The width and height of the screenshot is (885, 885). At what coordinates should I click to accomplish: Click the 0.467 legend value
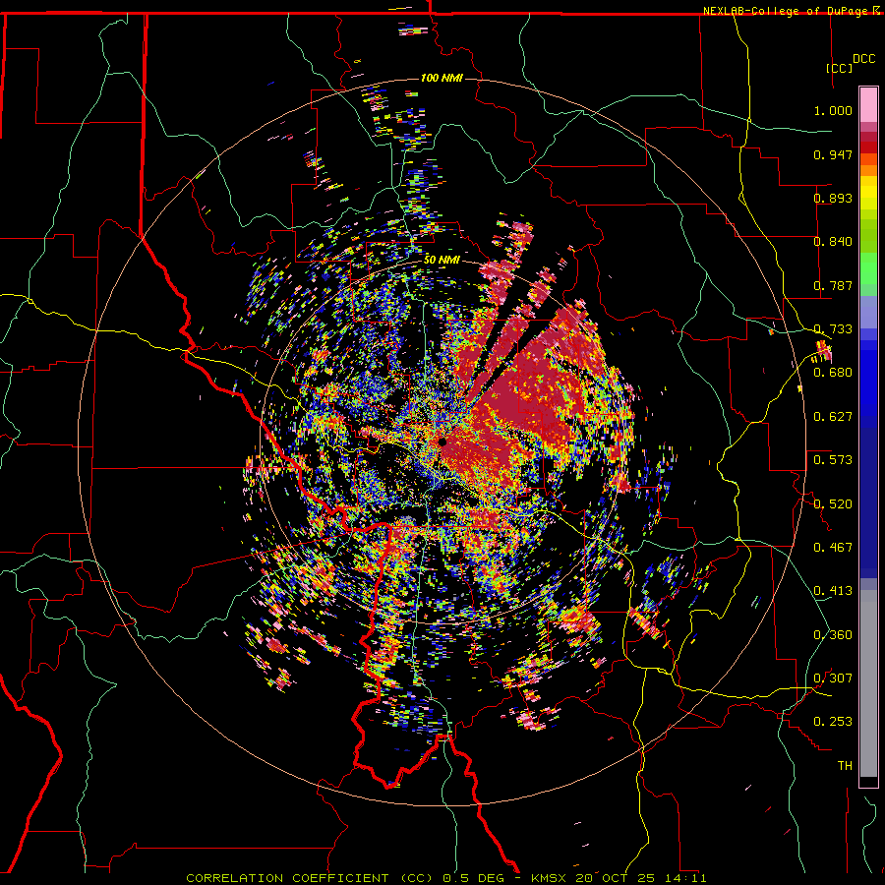pyautogui.click(x=833, y=547)
